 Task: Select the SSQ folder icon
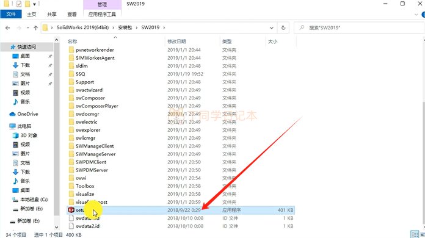tap(71, 74)
